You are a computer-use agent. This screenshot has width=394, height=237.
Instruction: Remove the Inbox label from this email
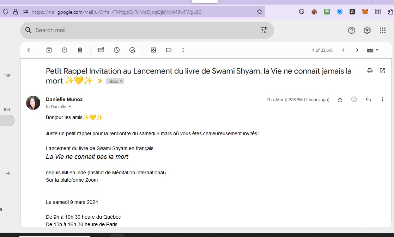(x=121, y=81)
